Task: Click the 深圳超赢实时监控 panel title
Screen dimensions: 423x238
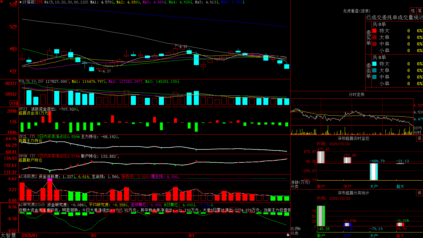Action: (353, 138)
